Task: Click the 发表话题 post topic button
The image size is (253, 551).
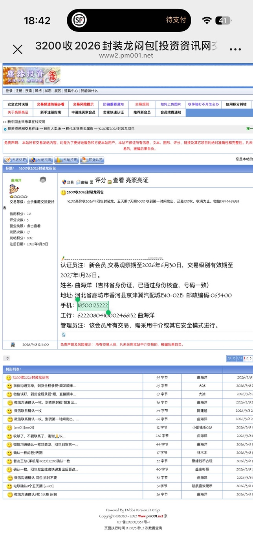Action: pos(15,160)
